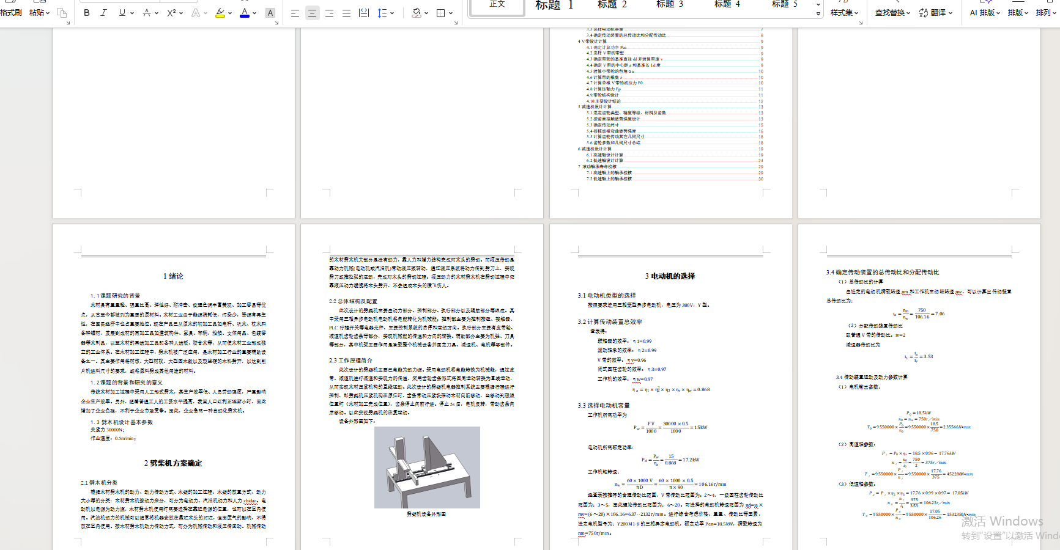Expand line spacing dropdown arrow
The width and height of the screenshot is (1060, 550).
tap(392, 13)
